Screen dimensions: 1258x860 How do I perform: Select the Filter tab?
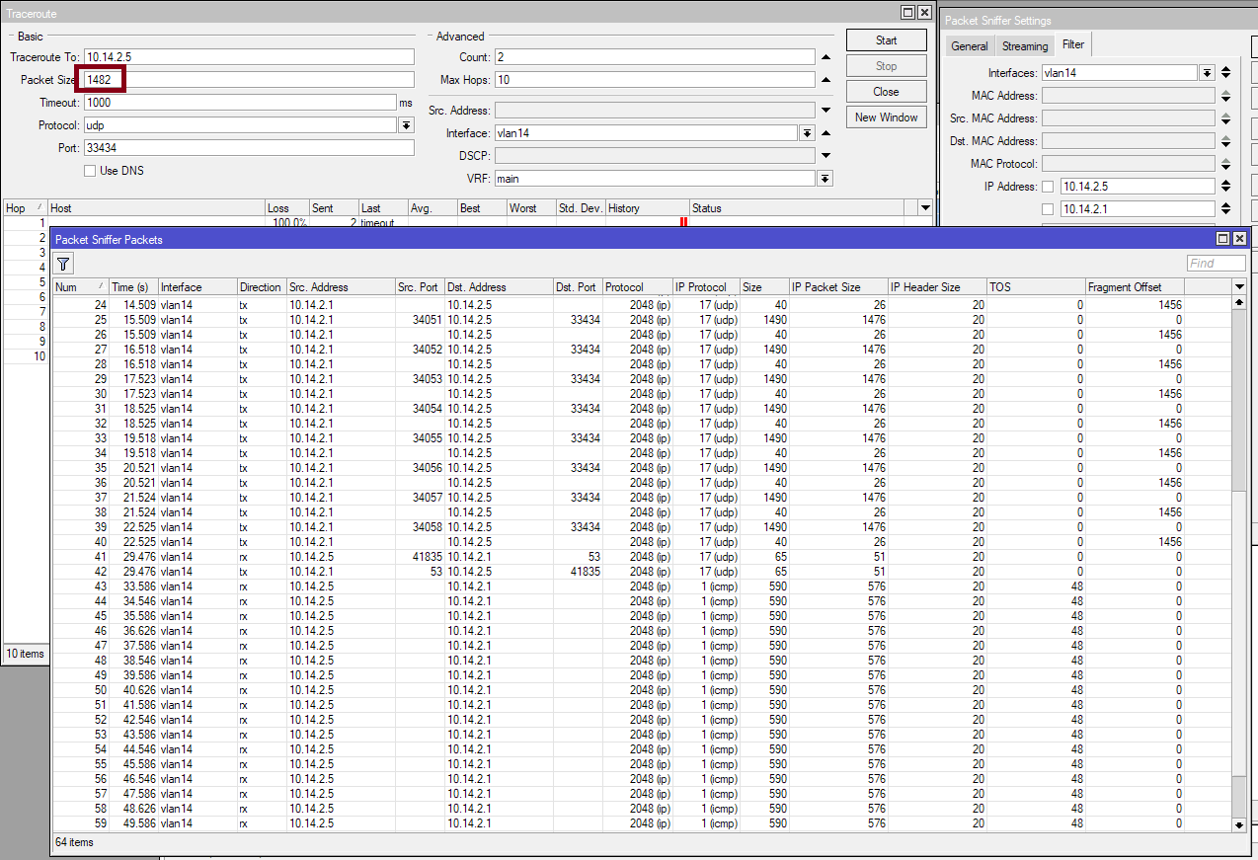click(1073, 44)
